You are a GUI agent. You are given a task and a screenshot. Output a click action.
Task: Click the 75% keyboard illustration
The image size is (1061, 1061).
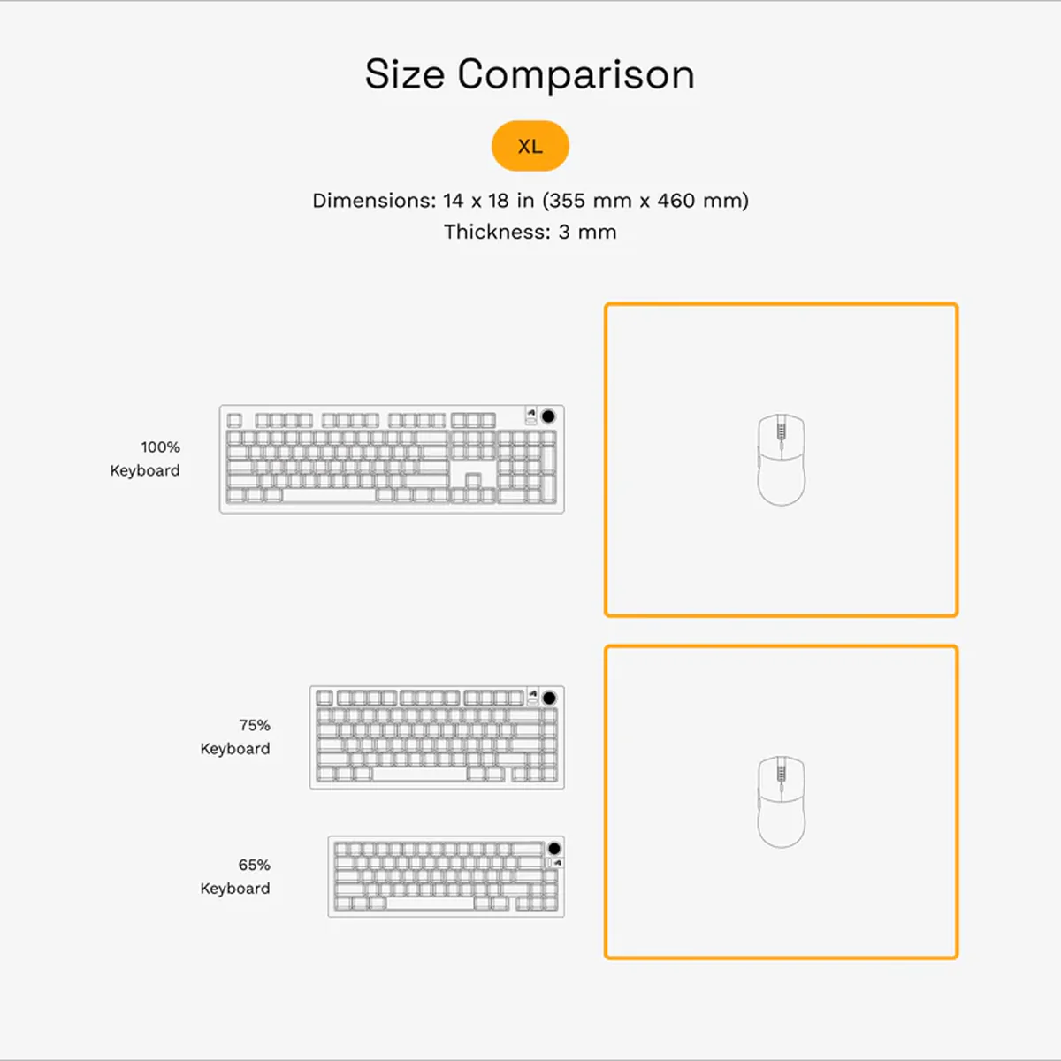437,737
